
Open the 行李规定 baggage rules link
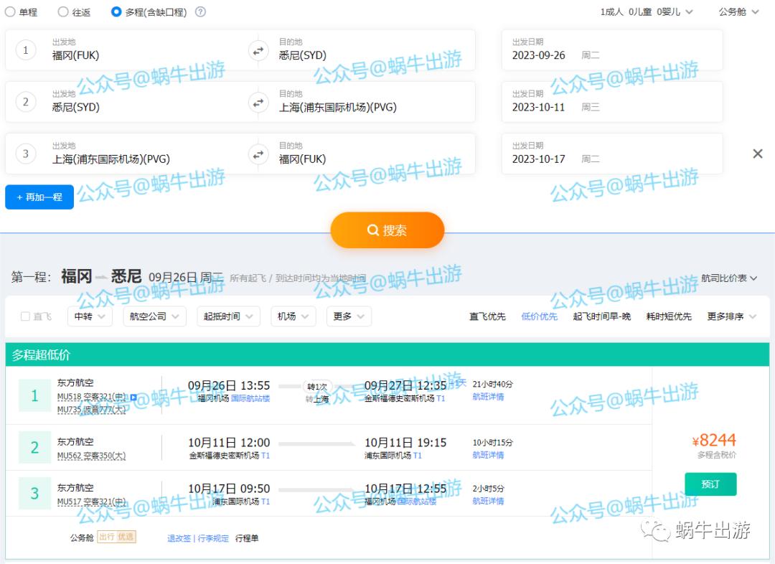(x=212, y=538)
